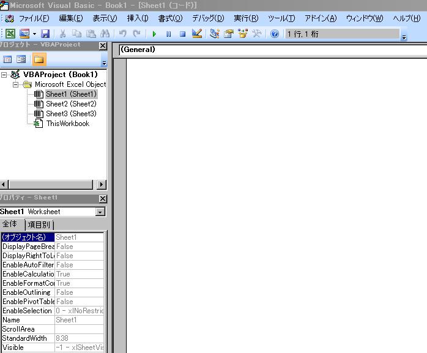The width and height of the screenshot is (427, 353).
Task: Open the 書式(O) menu
Action: click(x=171, y=18)
